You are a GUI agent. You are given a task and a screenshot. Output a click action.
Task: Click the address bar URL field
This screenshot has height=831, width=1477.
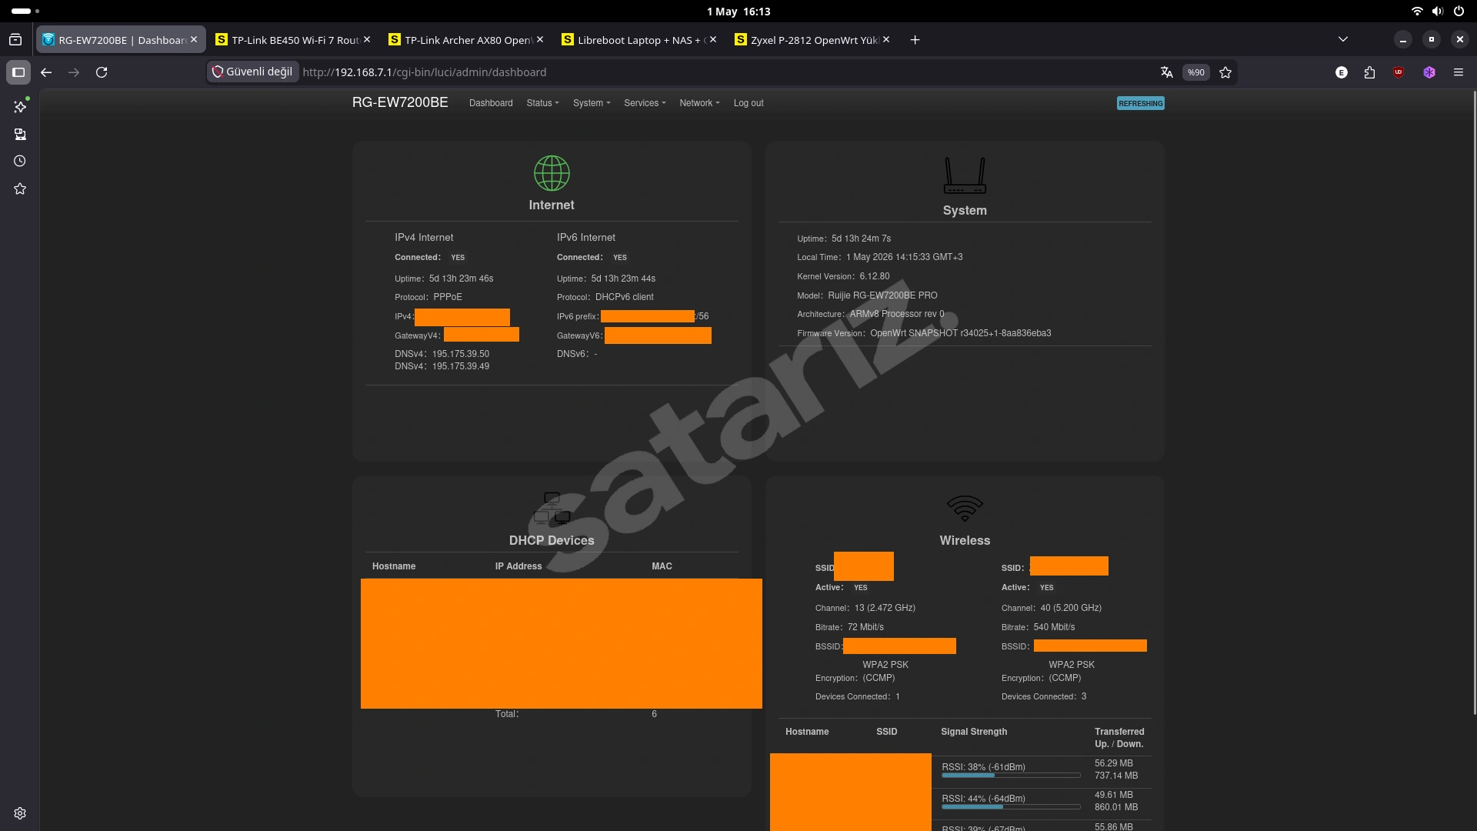(723, 72)
